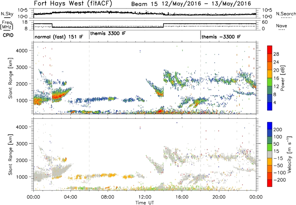Click velocity colorbar segment between 50 and 15
Image resolution: width=296 pixels, height=205 pixels.
[x=270, y=147]
